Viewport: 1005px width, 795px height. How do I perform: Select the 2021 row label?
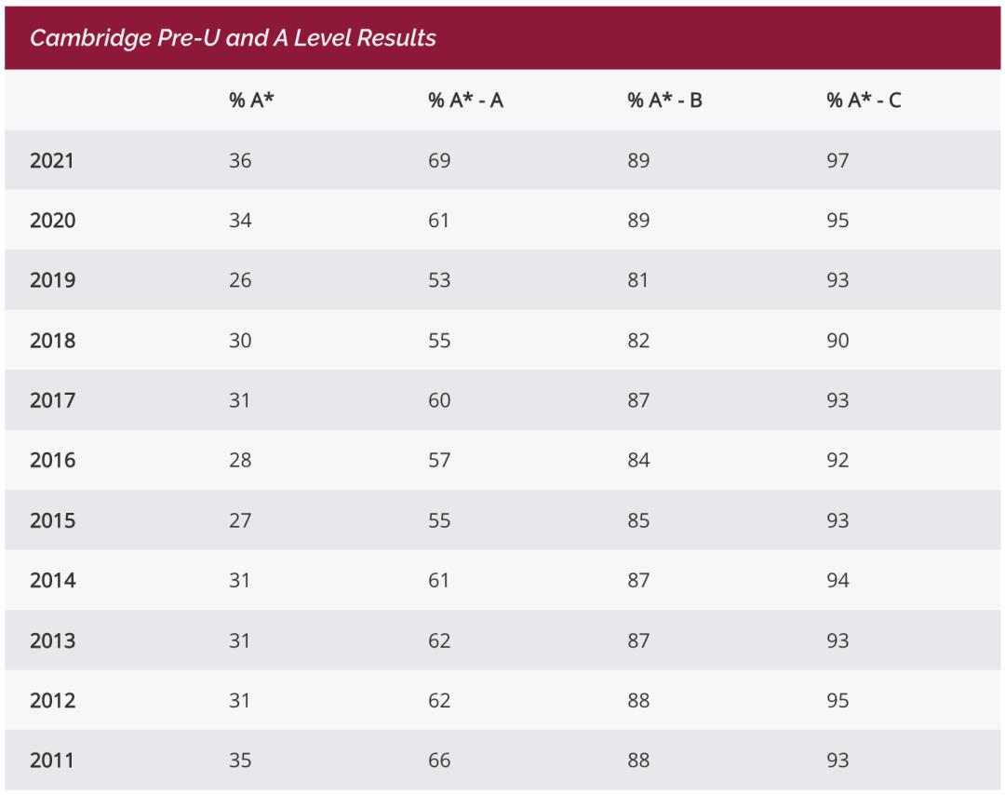click(52, 160)
